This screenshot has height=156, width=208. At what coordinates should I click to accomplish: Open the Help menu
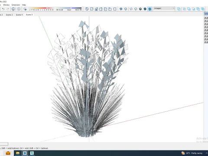tap(24, 5)
